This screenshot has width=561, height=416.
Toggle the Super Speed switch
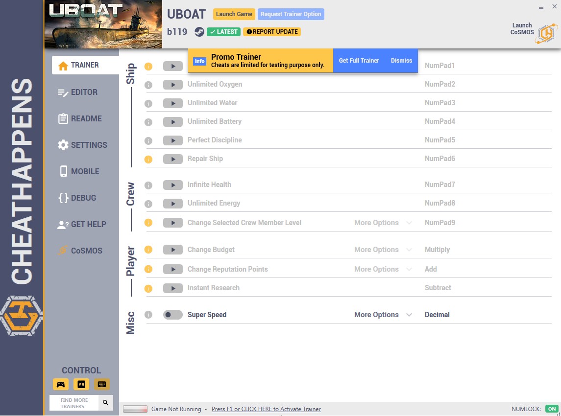click(172, 315)
